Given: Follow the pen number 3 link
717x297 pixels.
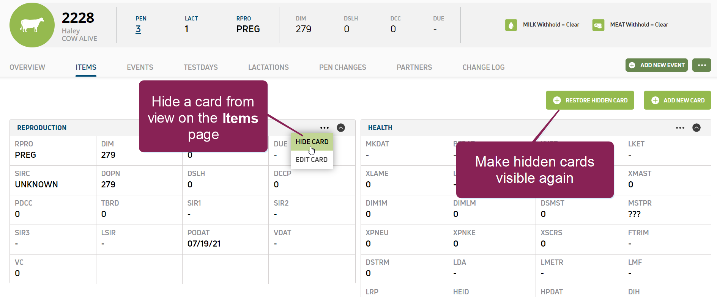Looking at the screenshot, I should (138, 29).
